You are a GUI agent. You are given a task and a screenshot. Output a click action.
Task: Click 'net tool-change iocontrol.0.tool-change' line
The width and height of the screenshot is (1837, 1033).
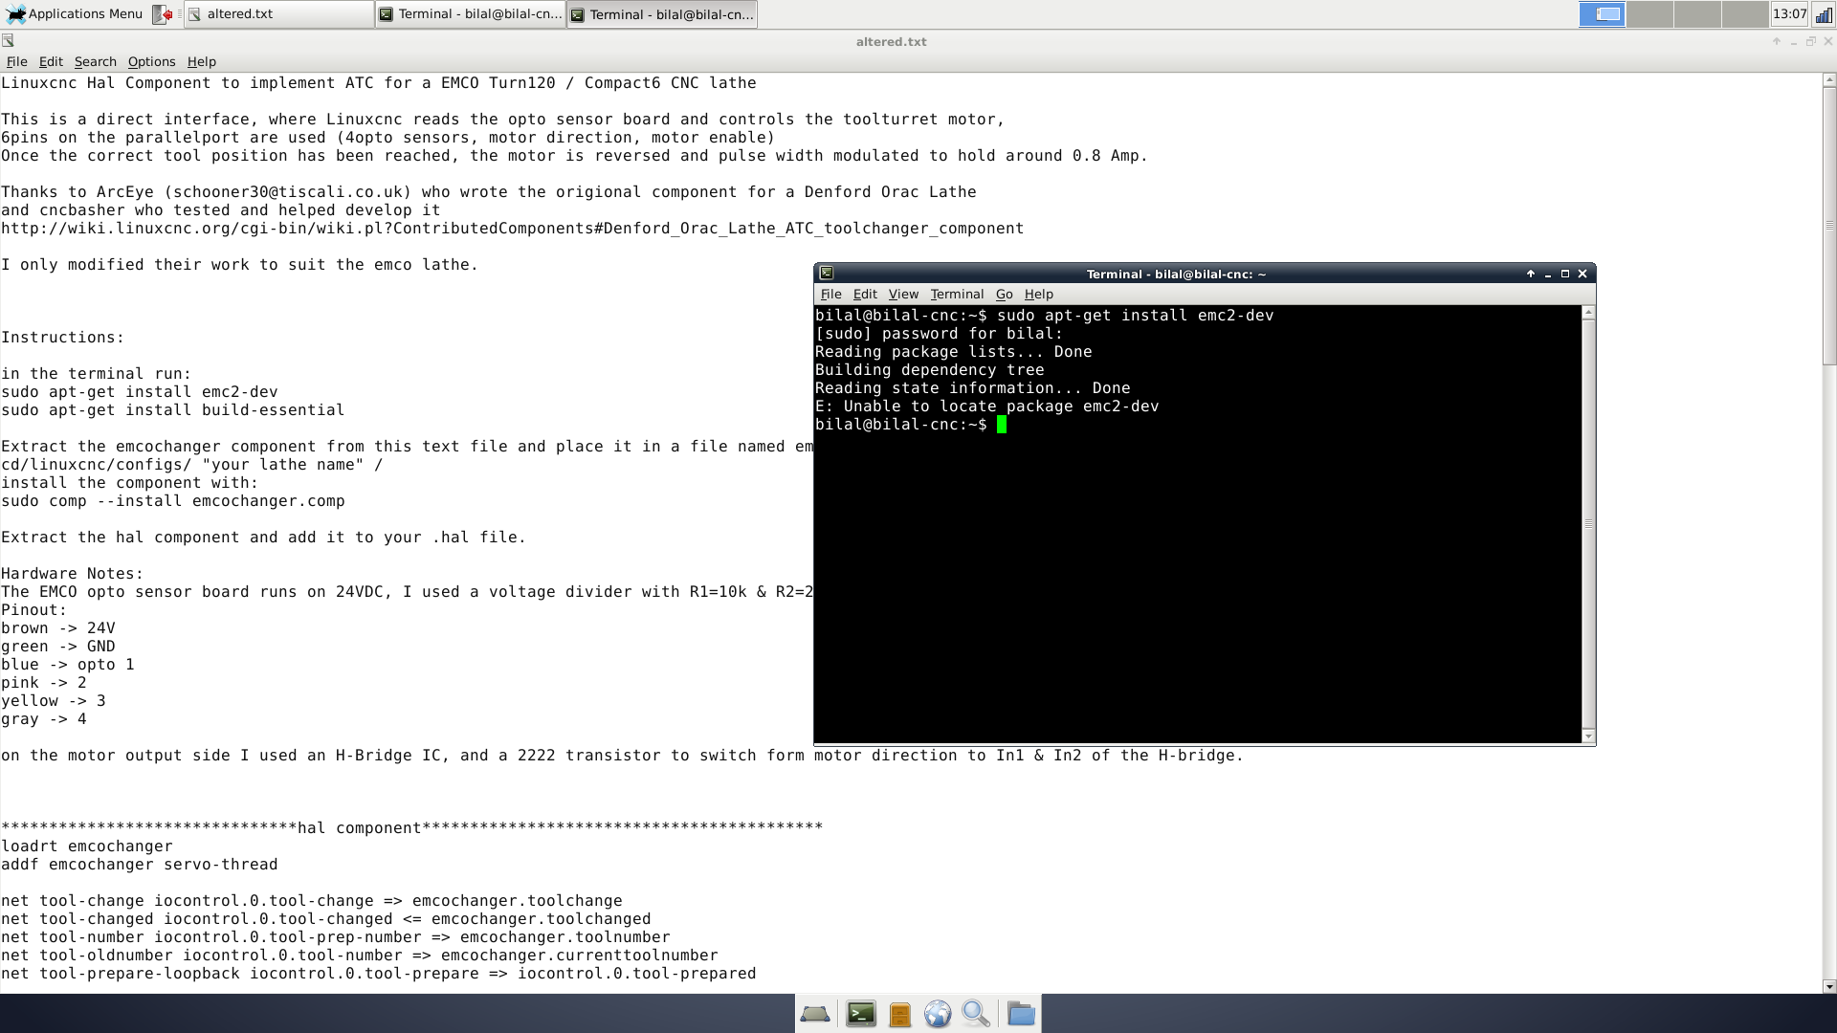tap(312, 901)
